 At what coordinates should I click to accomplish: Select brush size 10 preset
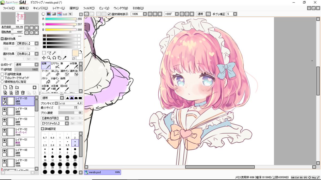[45, 158]
